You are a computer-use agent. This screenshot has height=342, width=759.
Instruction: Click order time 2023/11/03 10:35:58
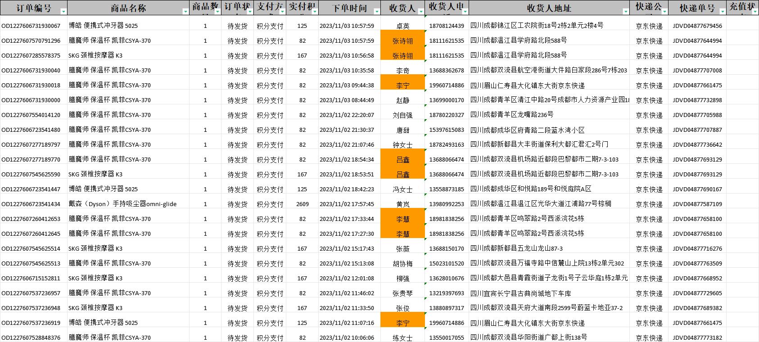(347, 71)
